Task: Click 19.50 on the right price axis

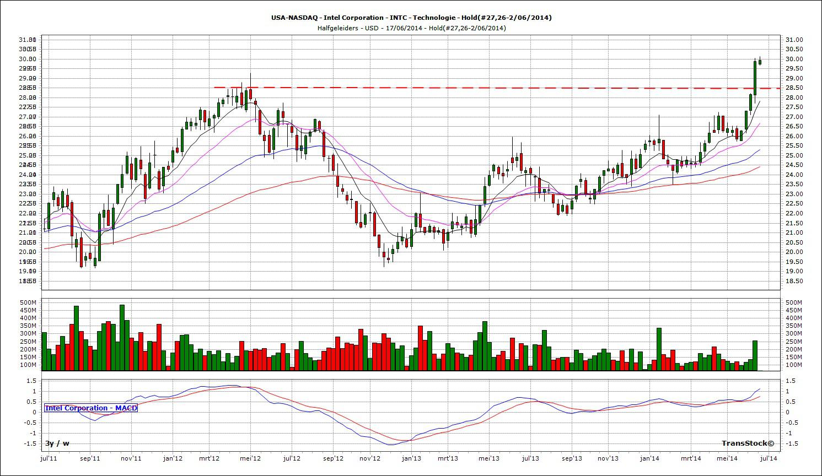Action: [794, 262]
